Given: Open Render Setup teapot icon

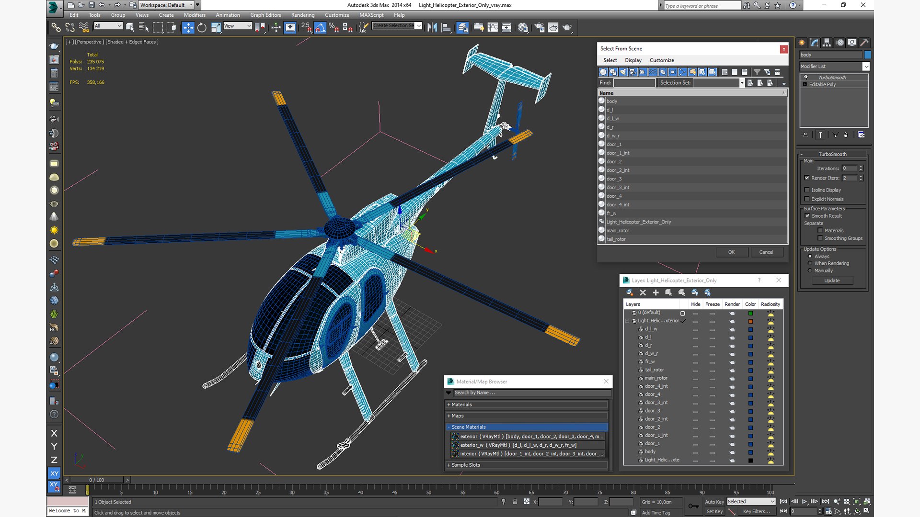Looking at the screenshot, I should pyautogui.click(x=539, y=27).
